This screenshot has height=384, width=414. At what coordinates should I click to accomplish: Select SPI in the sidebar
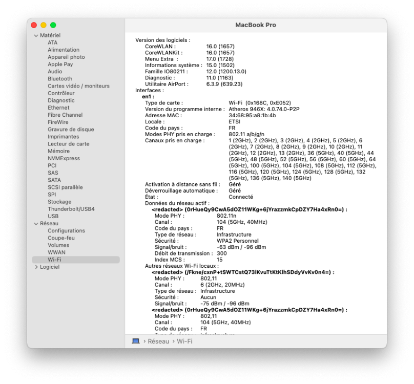[x=52, y=195]
